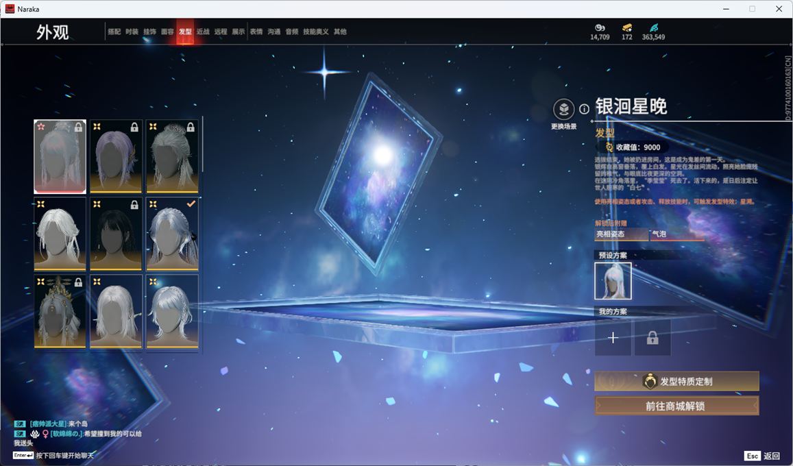Open the 沟通 communication tab
The image size is (793, 466).
[274, 32]
